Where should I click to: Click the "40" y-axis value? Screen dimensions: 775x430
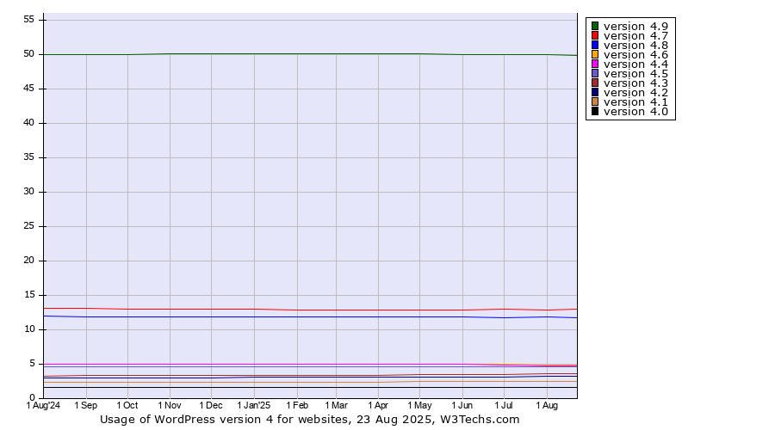(28, 122)
